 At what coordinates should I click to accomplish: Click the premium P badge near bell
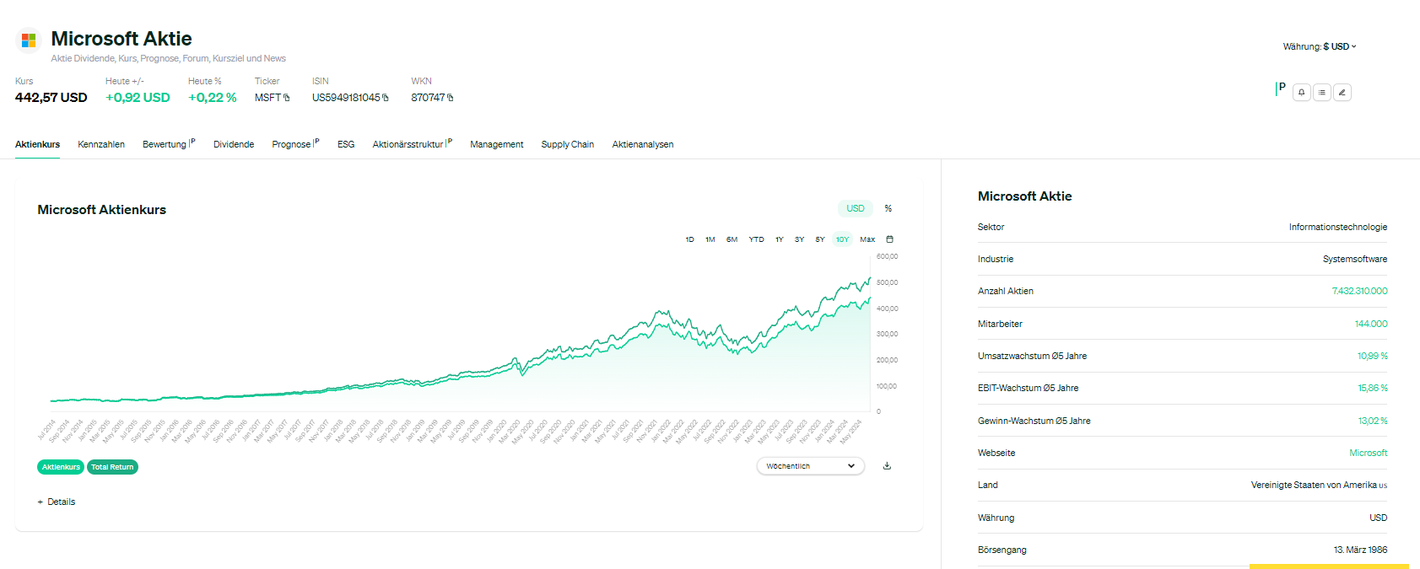[x=1281, y=88]
